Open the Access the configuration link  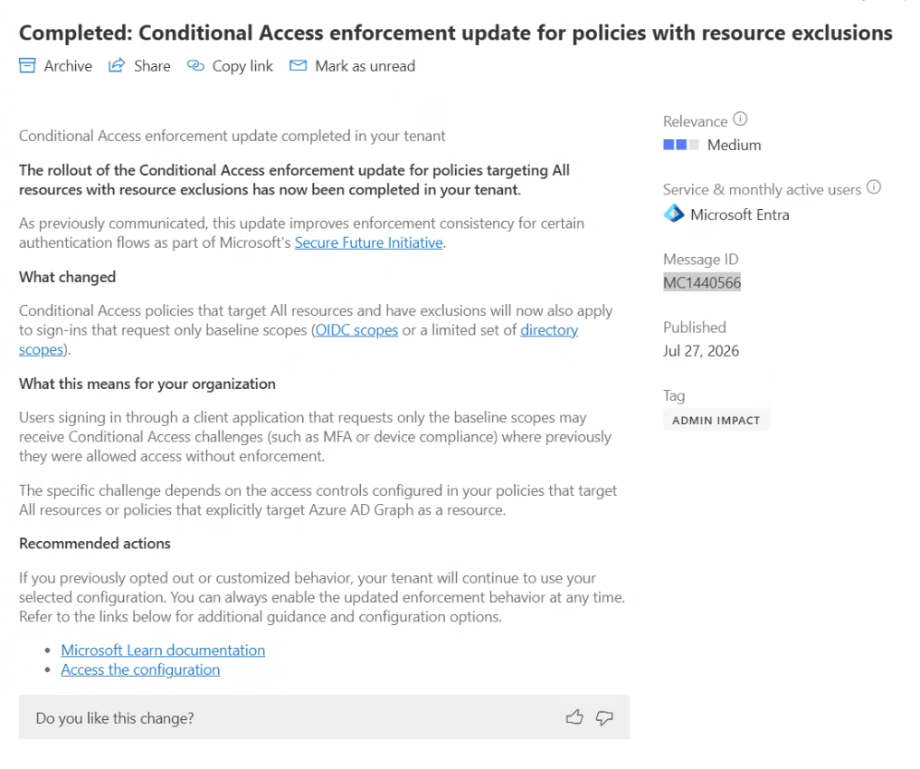140,669
